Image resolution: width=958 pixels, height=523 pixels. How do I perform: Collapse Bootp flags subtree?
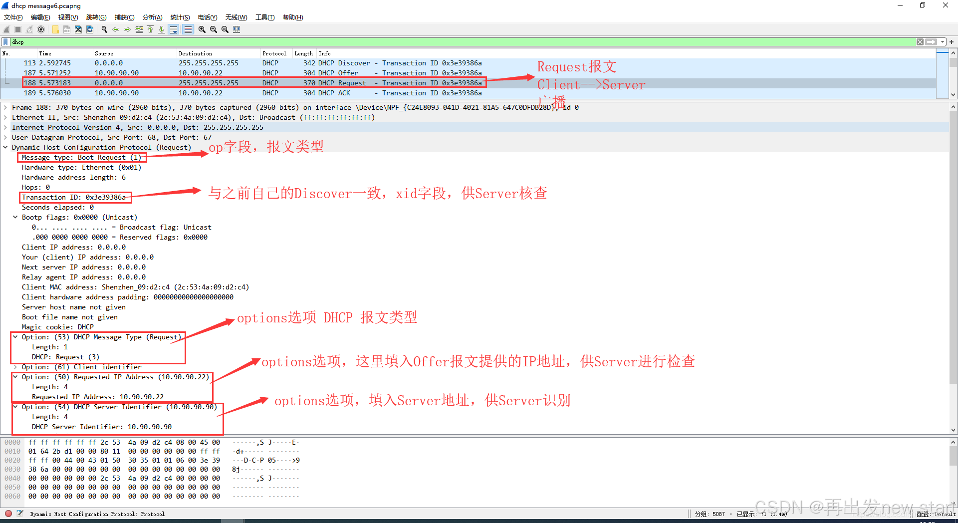(x=15, y=217)
